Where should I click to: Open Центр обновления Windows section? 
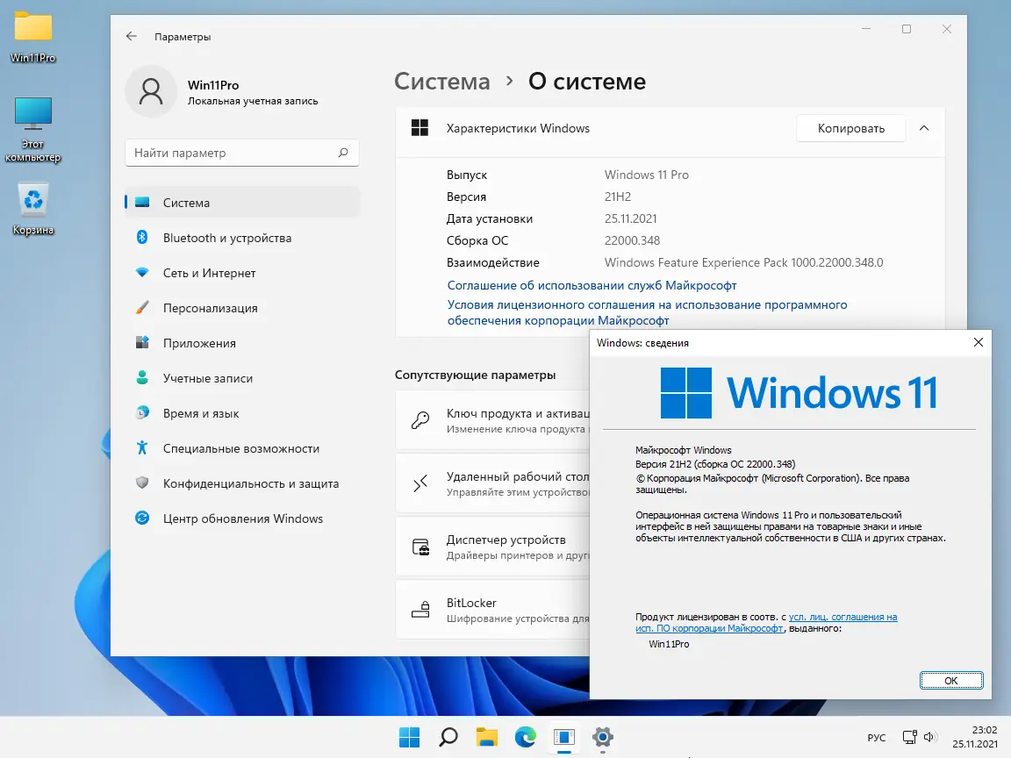pyautogui.click(x=242, y=518)
